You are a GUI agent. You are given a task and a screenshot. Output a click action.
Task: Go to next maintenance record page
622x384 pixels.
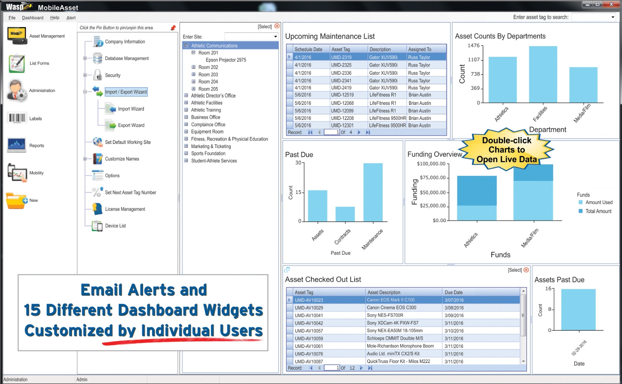pyautogui.click(x=359, y=132)
